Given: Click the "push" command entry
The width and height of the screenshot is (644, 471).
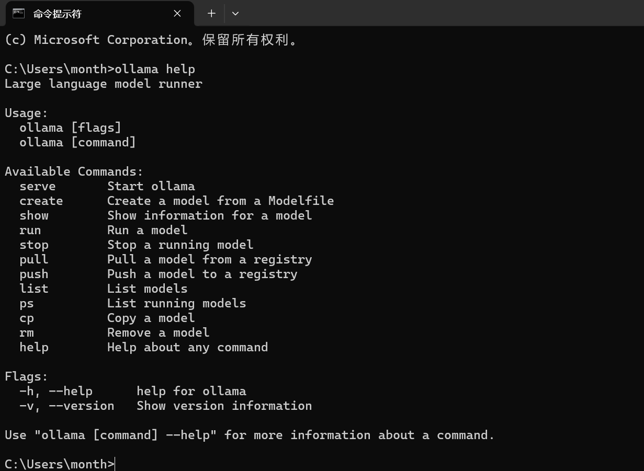Looking at the screenshot, I should pyautogui.click(x=34, y=274).
